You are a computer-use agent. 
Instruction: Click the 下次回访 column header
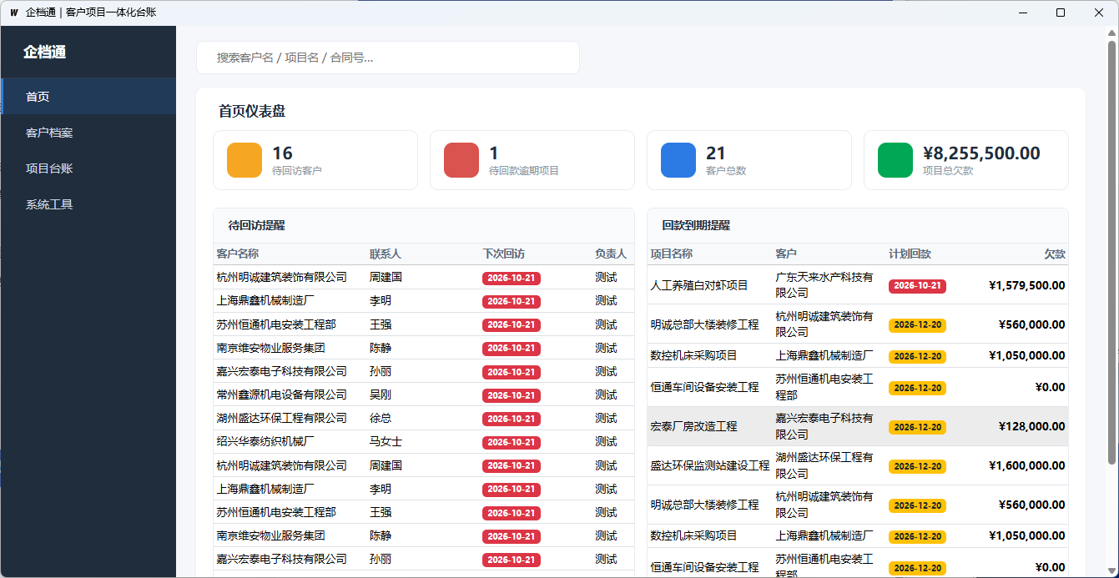click(503, 254)
